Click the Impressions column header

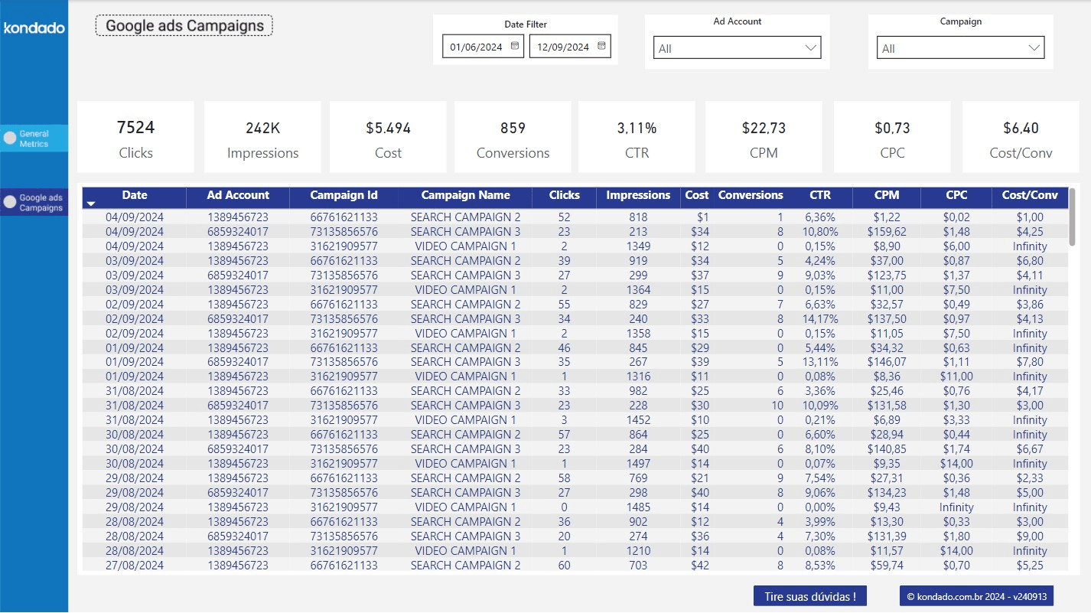click(x=638, y=196)
